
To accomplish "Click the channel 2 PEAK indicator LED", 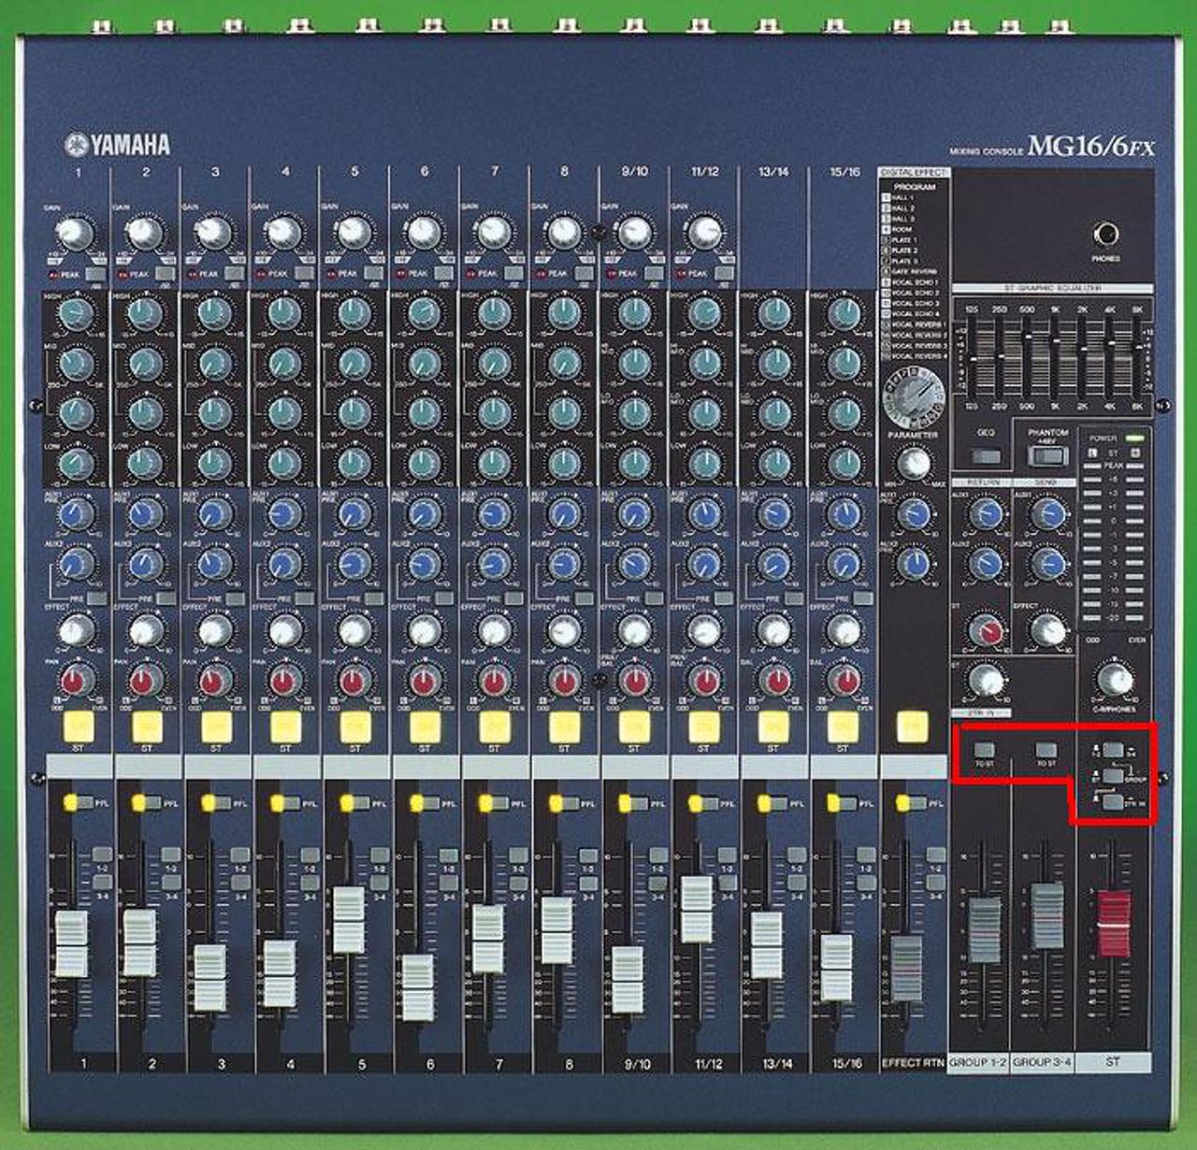I will [x=122, y=274].
